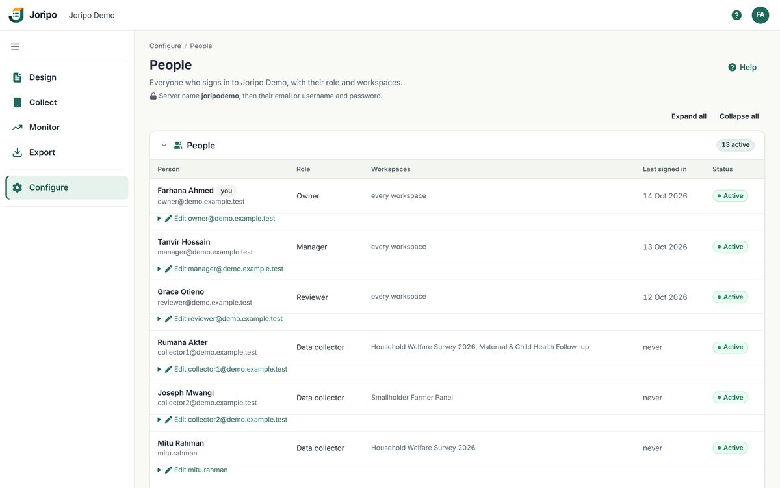Screen dimensions: 780x488
Task: Click Expand all
Action: pyautogui.click(x=689, y=116)
